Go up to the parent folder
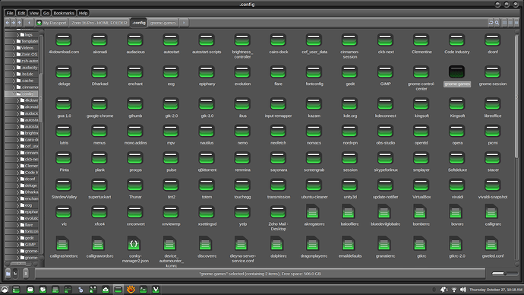This screenshot has height=295, width=524. point(20,23)
